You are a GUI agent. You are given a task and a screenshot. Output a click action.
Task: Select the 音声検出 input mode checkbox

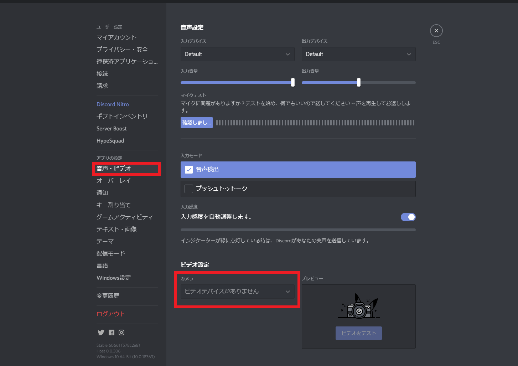click(x=189, y=170)
